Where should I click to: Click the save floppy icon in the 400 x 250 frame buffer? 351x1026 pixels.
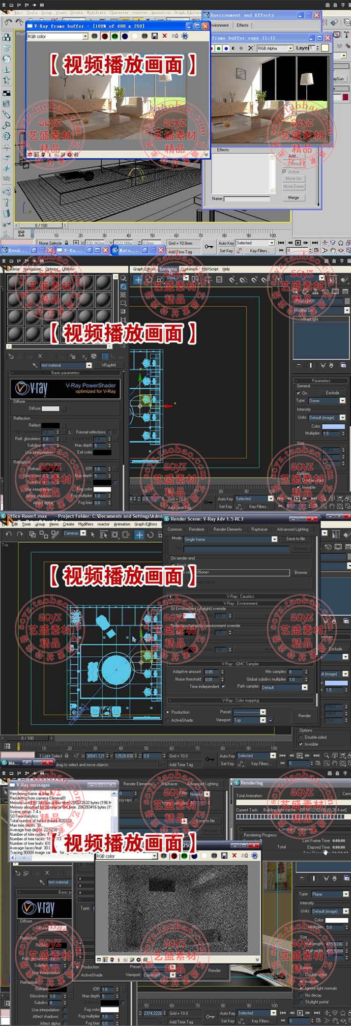point(155,36)
